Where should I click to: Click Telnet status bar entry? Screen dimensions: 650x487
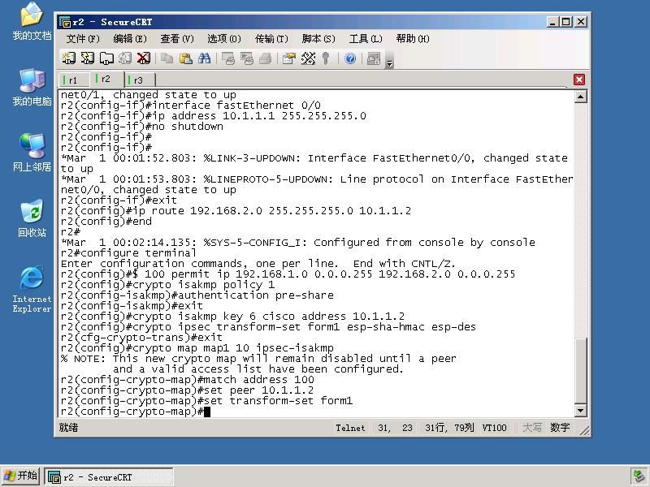(350, 428)
